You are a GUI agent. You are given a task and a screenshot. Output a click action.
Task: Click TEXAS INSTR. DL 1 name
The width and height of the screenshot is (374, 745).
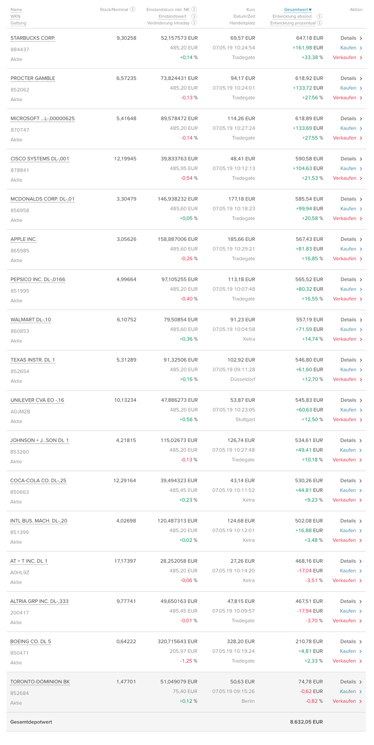click(33, 360)
